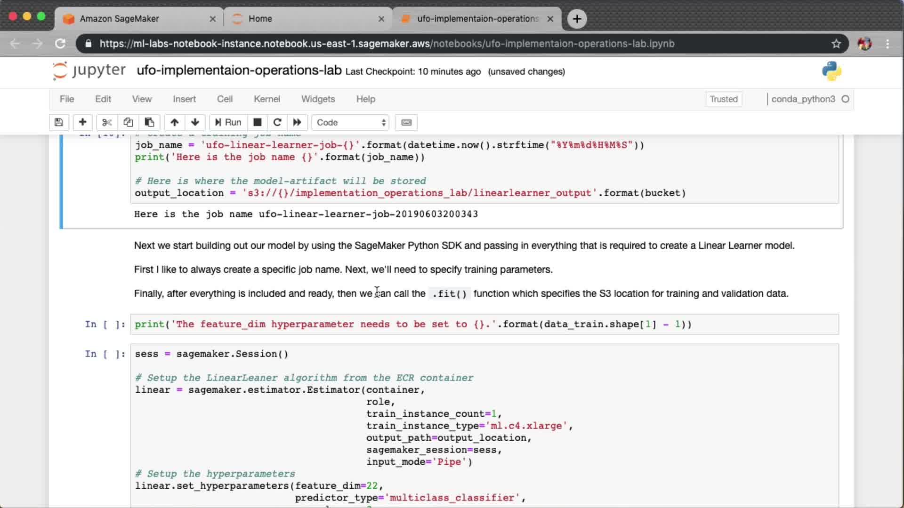Click into the sagemaker.Session code cell
The width and height of the screenshot is (904, 508).
point(471,354)
